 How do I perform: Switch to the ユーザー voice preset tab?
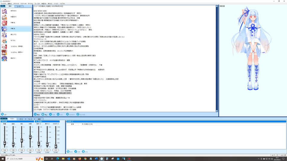19,6
